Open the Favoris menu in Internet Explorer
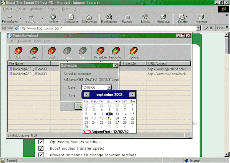The height and width of the screenshot is (163, 230). click(x=52, y=9)
